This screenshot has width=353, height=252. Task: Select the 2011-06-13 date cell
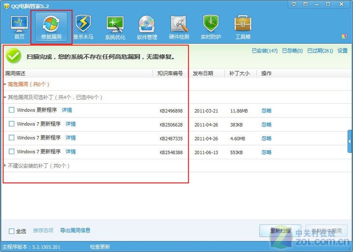coord(206,152)
